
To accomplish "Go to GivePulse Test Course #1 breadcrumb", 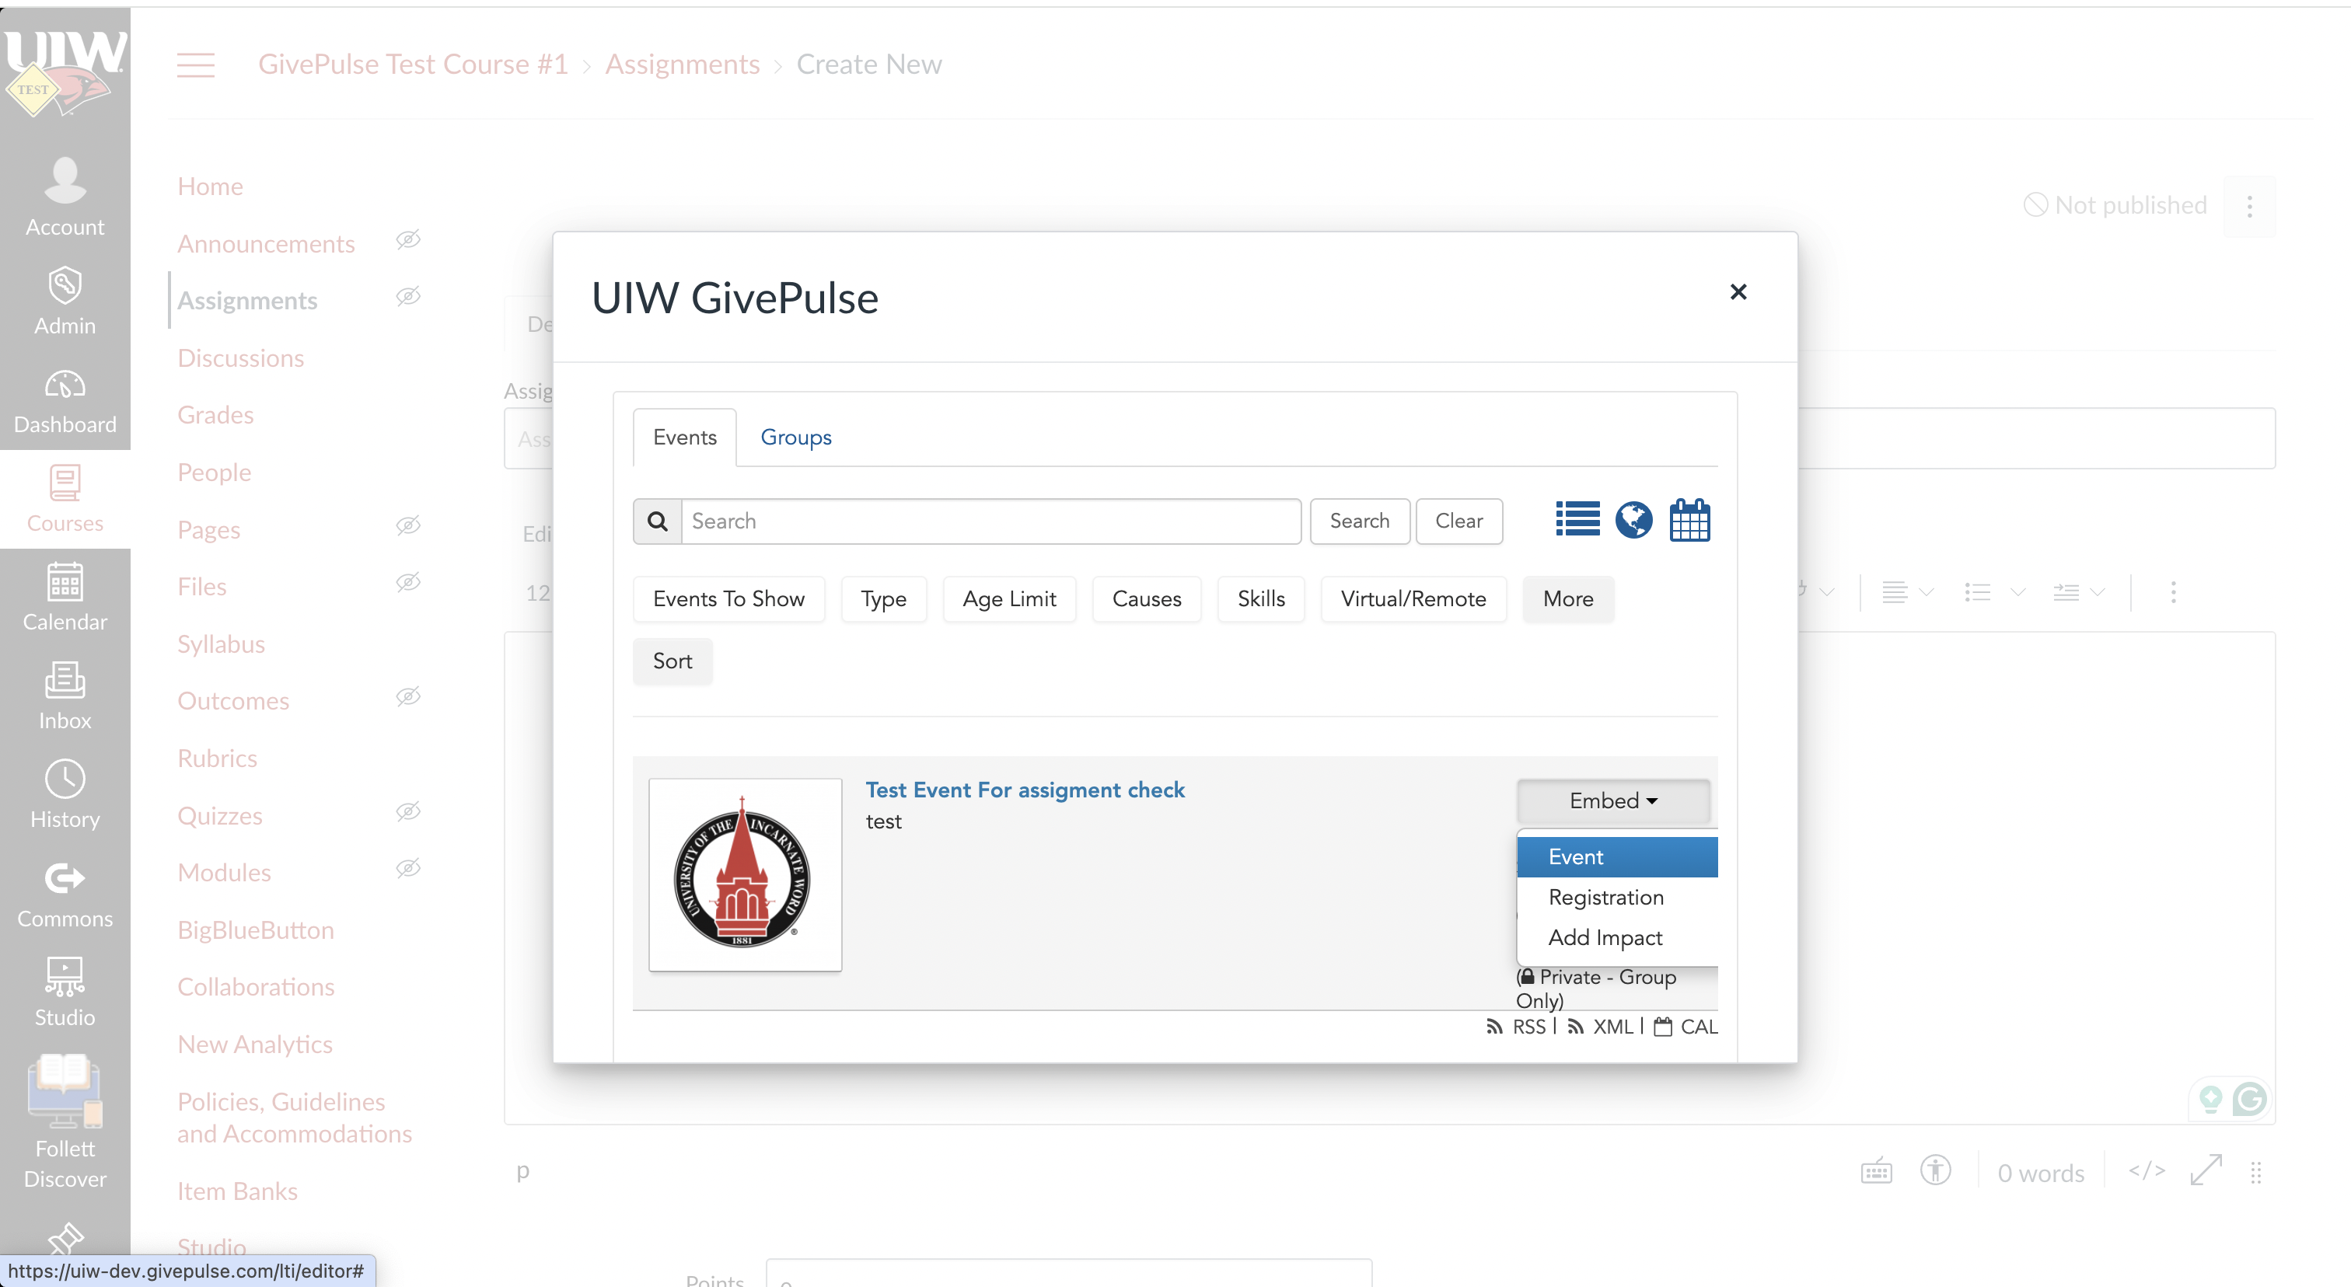I will pyautogui.click(x=413, y=64).
